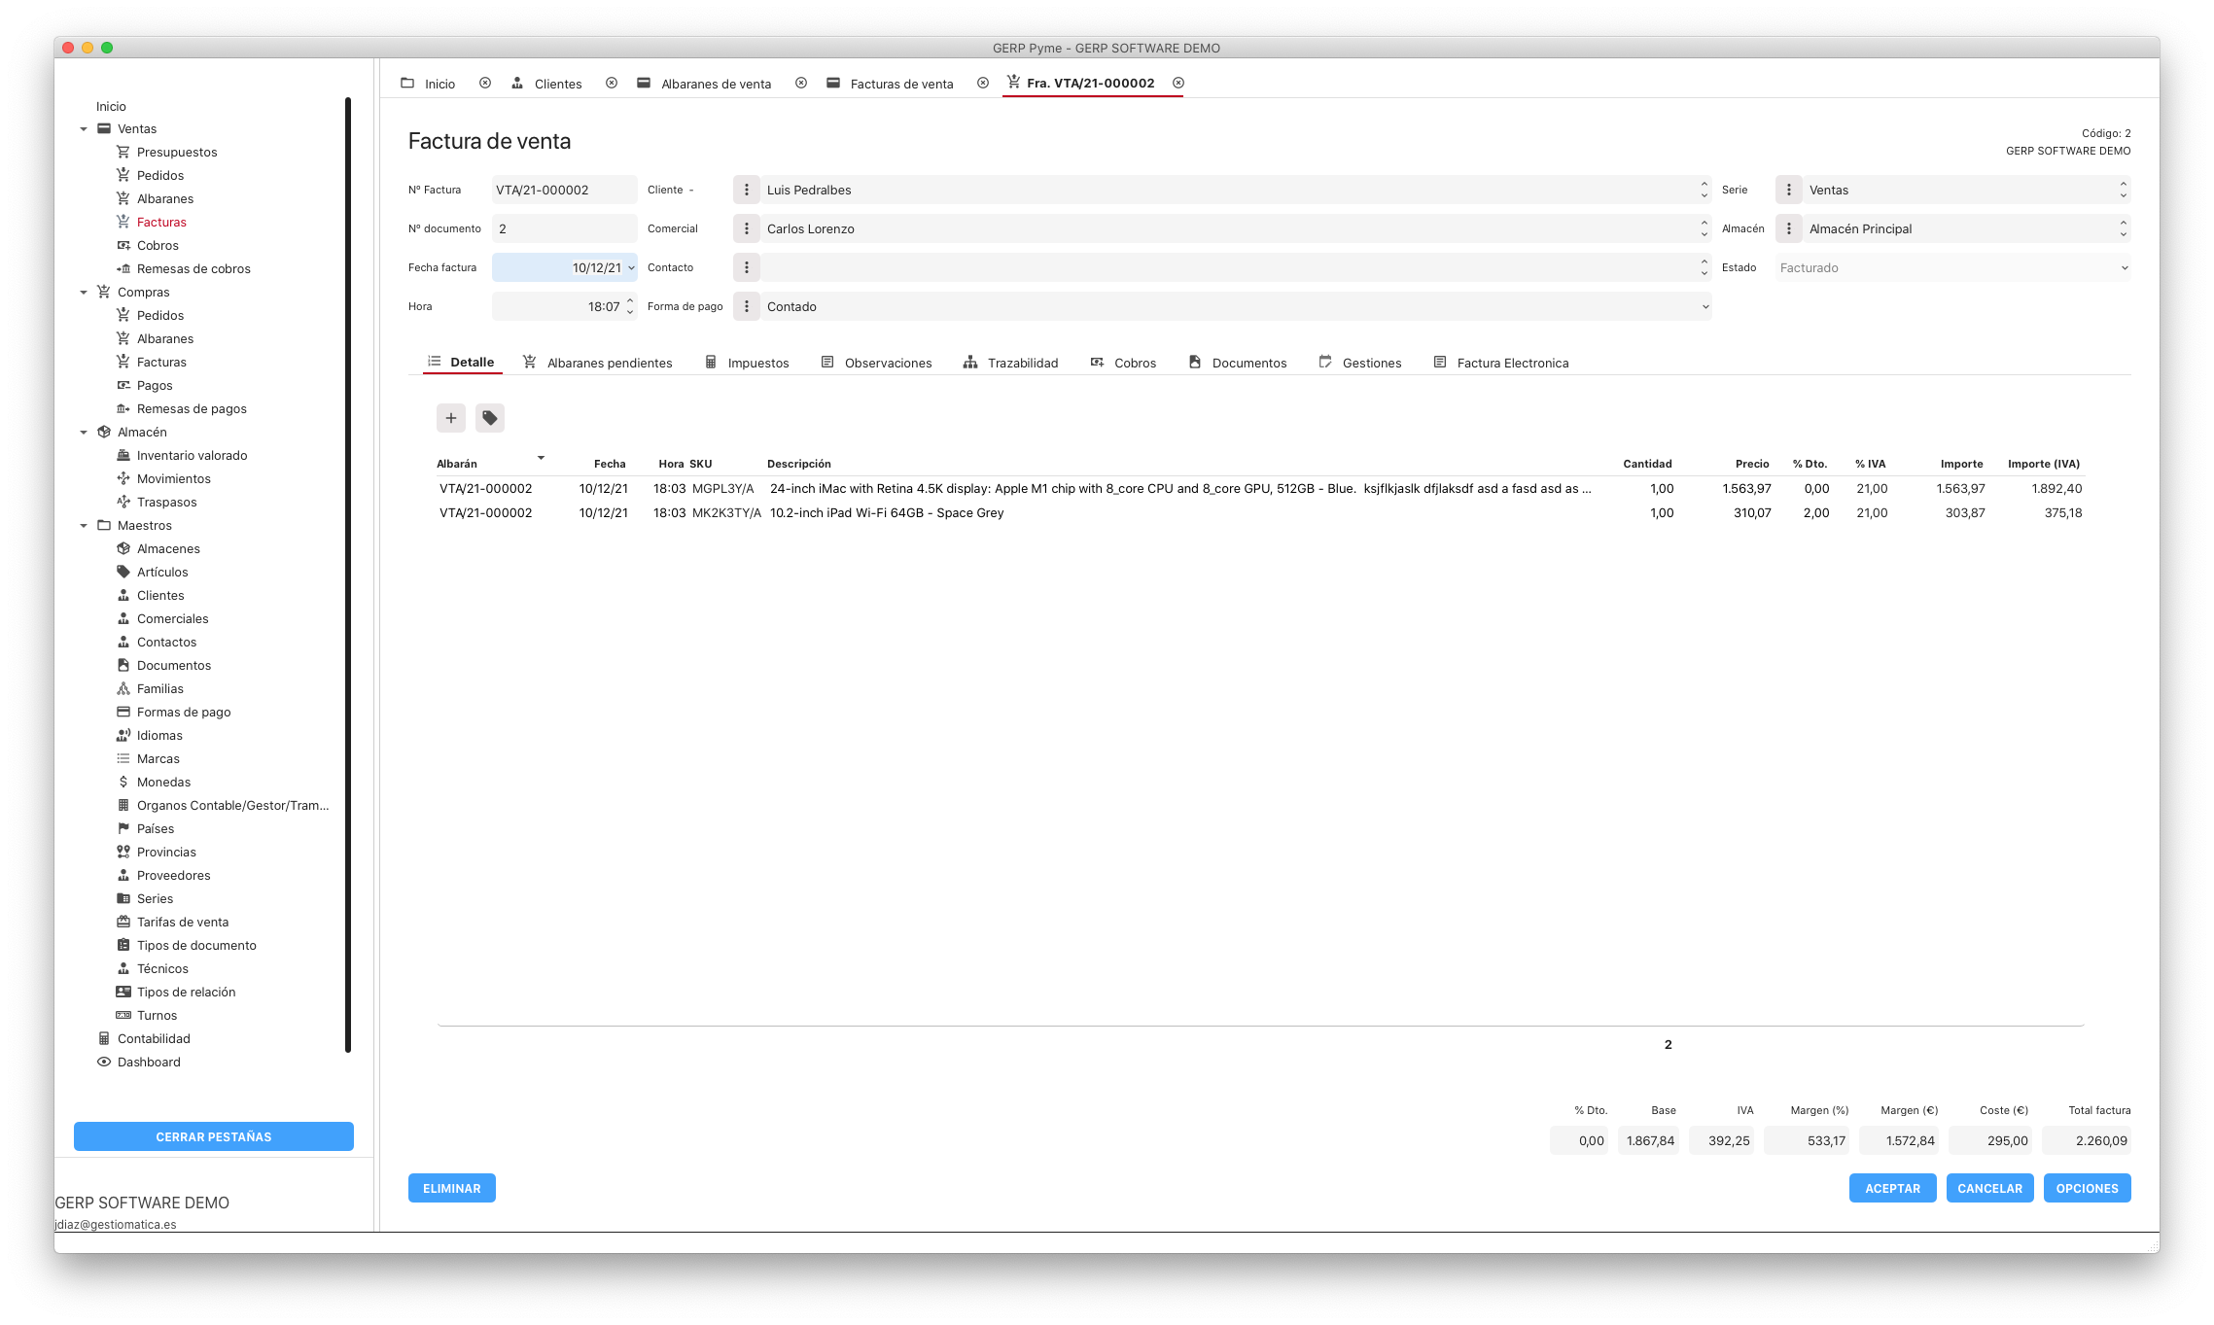Add a new invoice line with plus button

tap(450, 418)
